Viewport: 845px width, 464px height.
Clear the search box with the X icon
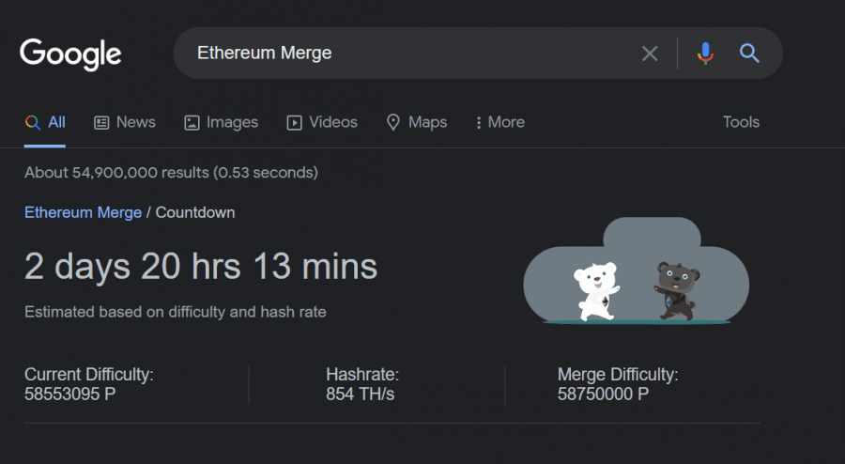pyautogui.click(x=650, y=54)
